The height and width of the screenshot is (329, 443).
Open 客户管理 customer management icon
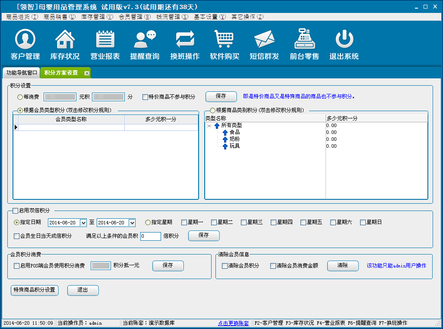coord(25,40)
